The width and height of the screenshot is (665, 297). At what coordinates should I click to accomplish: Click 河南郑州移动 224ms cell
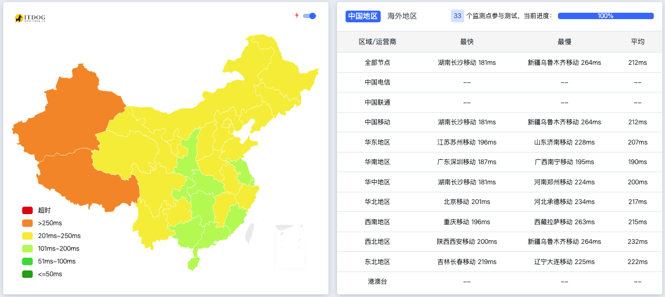(x=564, y=182)
